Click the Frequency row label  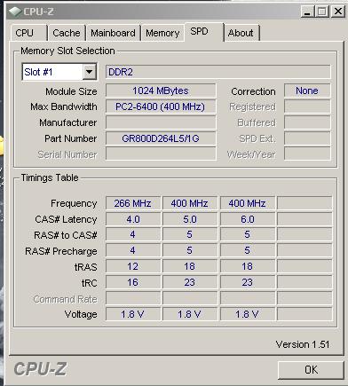74,203
